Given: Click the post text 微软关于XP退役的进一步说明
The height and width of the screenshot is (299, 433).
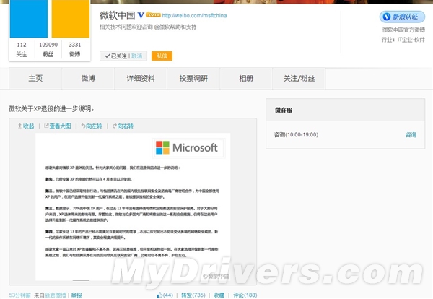Looking at the screenshot, I should click(x=52, y=108).
